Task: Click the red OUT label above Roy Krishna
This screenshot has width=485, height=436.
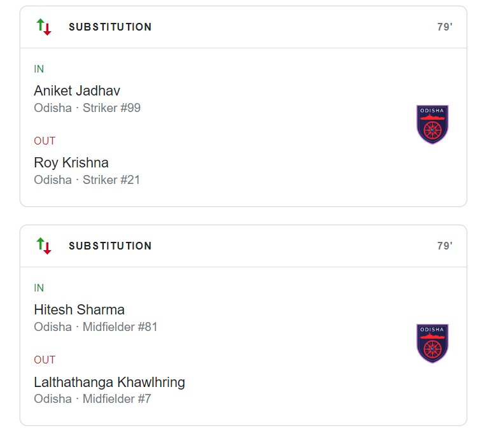Action: (x=45, y=141)
